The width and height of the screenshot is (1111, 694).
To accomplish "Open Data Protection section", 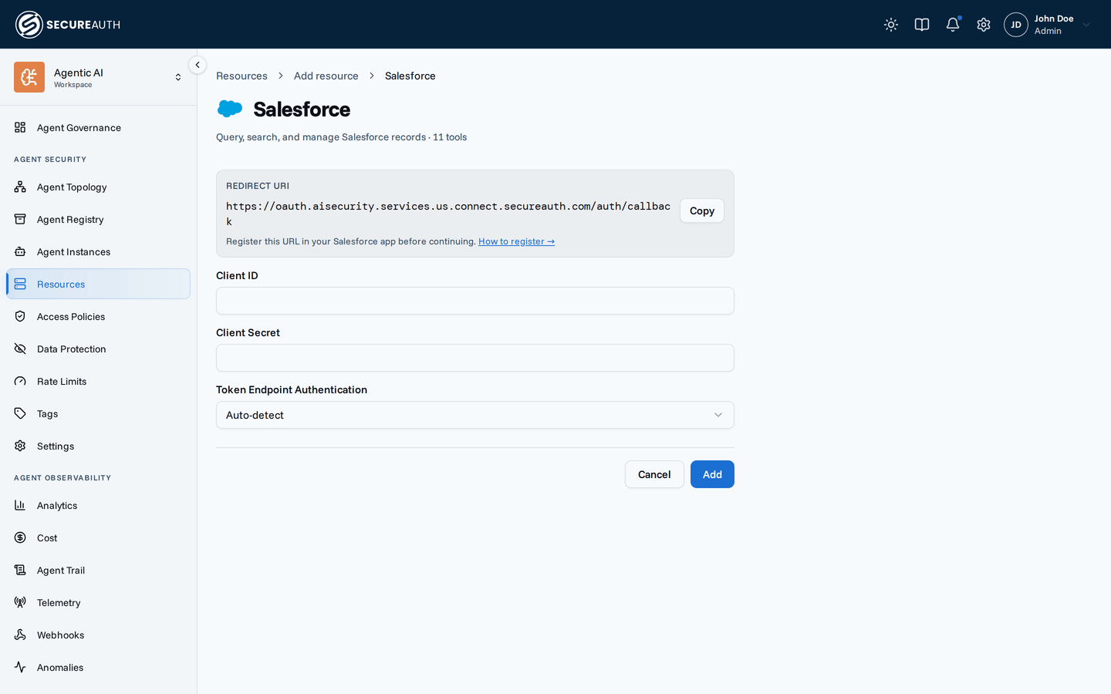I will [x=98, y=349].
